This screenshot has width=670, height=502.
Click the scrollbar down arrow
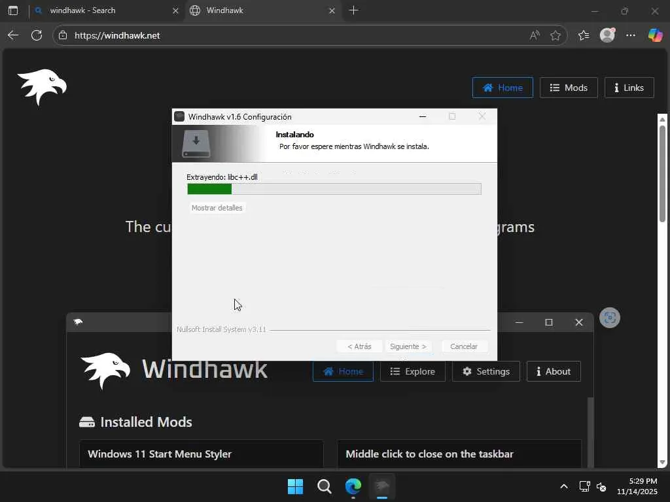tap(662, 462)
